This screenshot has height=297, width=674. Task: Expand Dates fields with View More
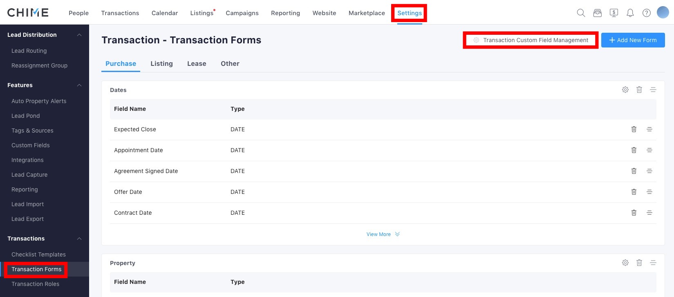[383, 234]
